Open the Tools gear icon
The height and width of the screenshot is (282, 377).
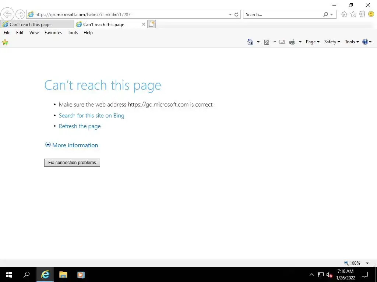362,14
